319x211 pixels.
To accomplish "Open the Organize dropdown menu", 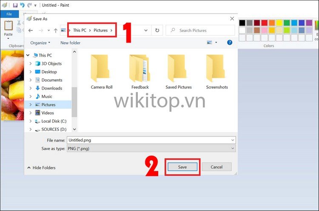I will click(40, 43).
